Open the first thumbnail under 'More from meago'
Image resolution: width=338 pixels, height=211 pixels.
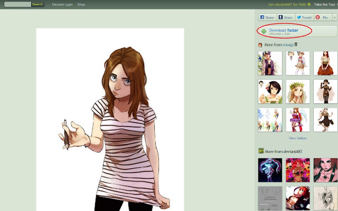coord(270,63)
